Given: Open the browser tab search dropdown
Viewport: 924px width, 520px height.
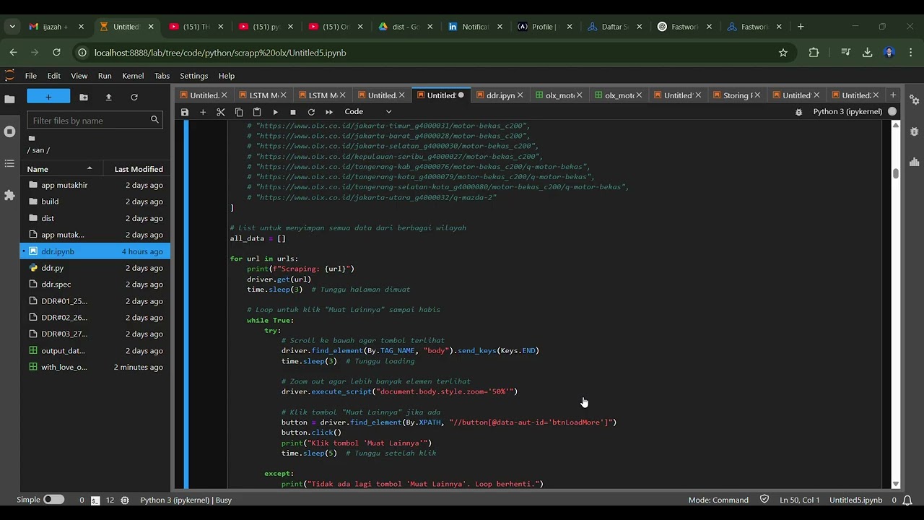Looking at the screenshot, I should 12,27.
